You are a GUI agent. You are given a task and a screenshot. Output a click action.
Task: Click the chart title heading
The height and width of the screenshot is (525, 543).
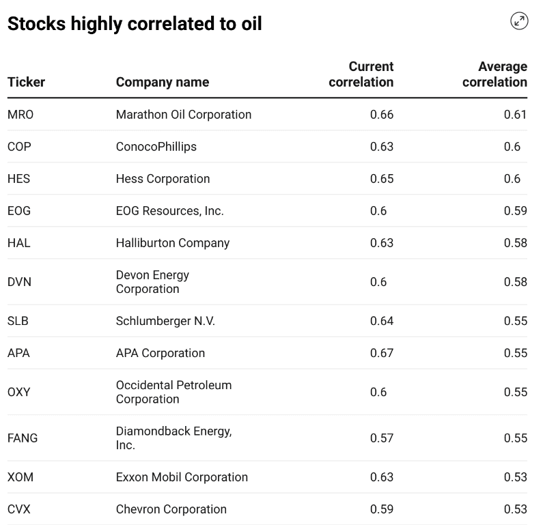coord(135,24)
